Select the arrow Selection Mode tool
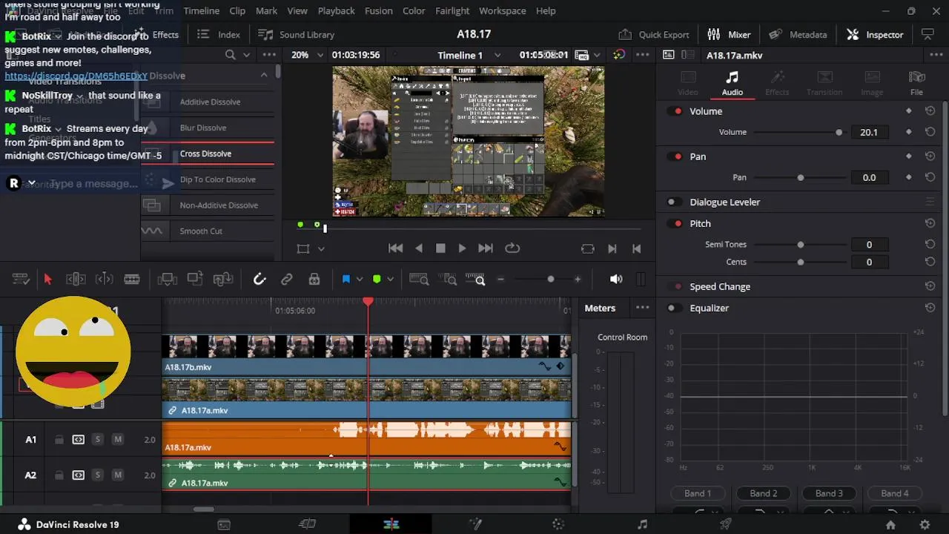Viewport: 949px width, 534px height. point(48,279)
